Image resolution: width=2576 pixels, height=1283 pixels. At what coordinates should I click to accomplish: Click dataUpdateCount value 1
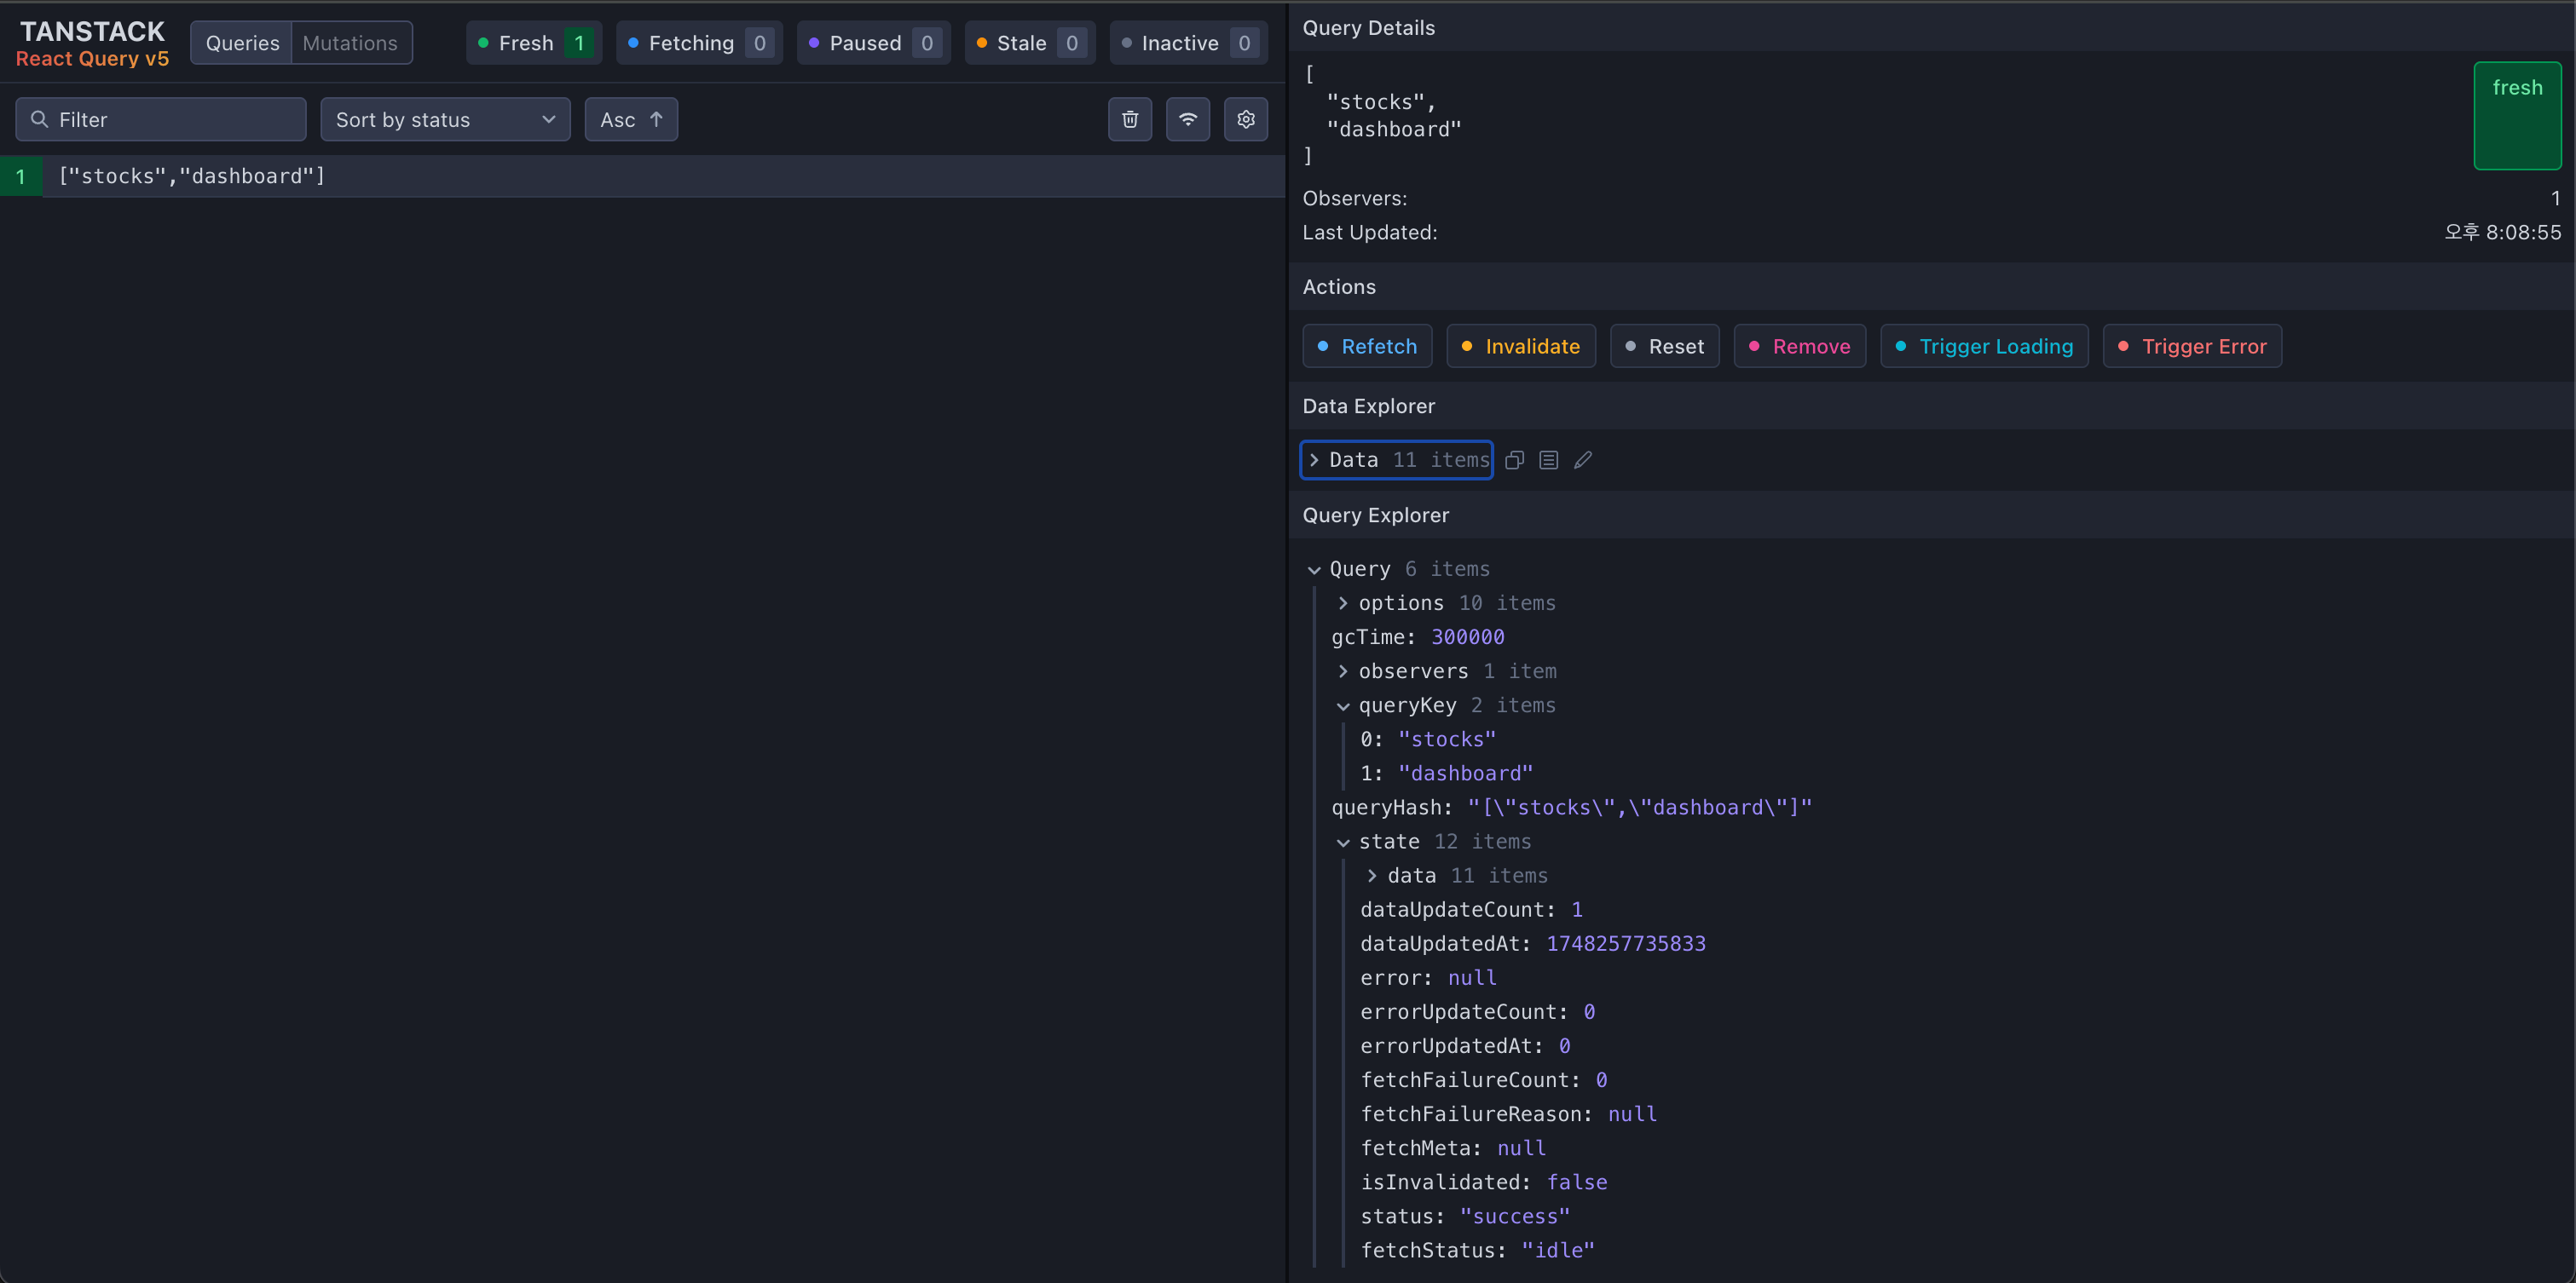(x=1577, y=911)
